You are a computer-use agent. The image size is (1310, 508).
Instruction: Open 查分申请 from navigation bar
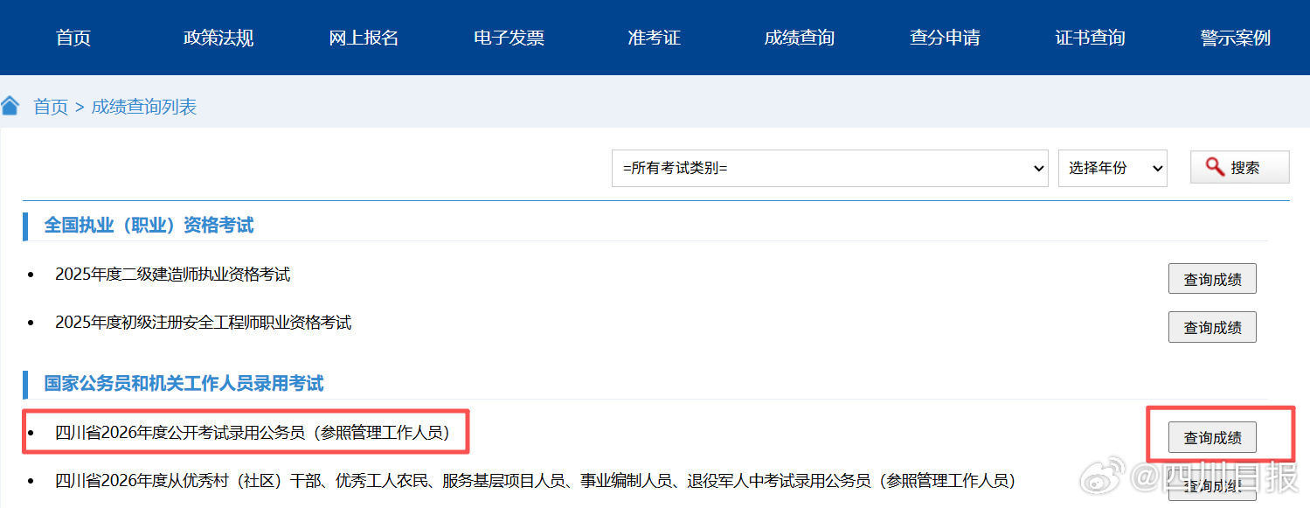pos(945,38)
